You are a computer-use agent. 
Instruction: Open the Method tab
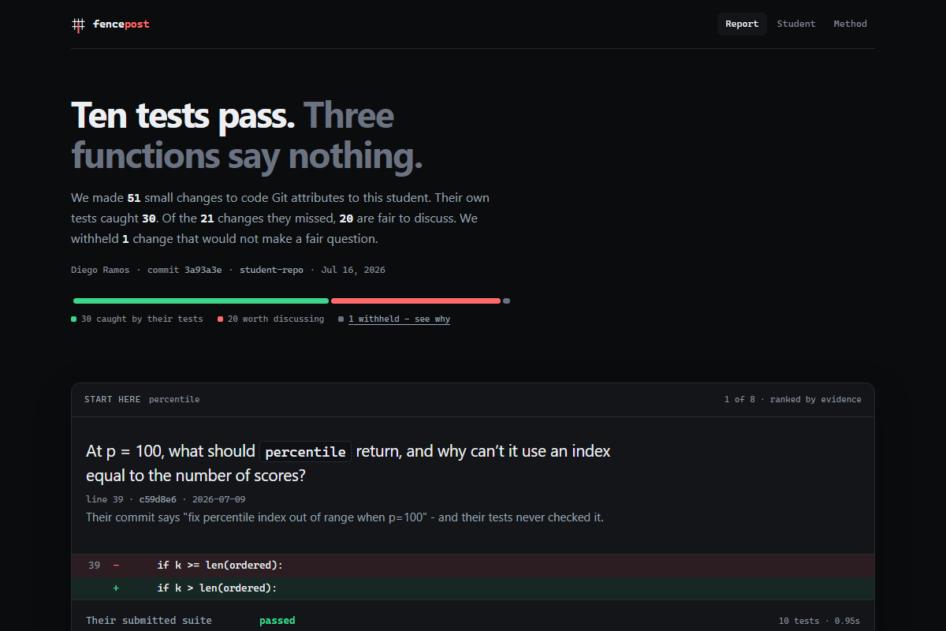pyautogui.click(x=851, y=24)
